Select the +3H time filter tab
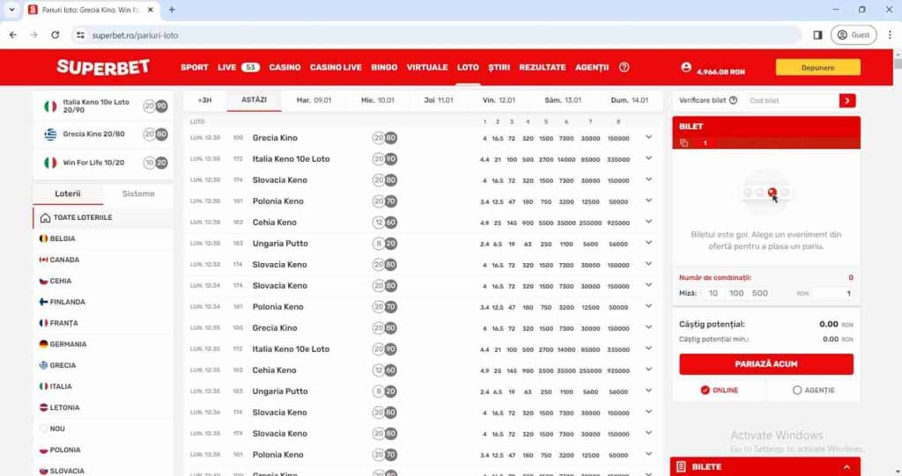This screenshot has height=476, width=902. [x=204, y=100]
